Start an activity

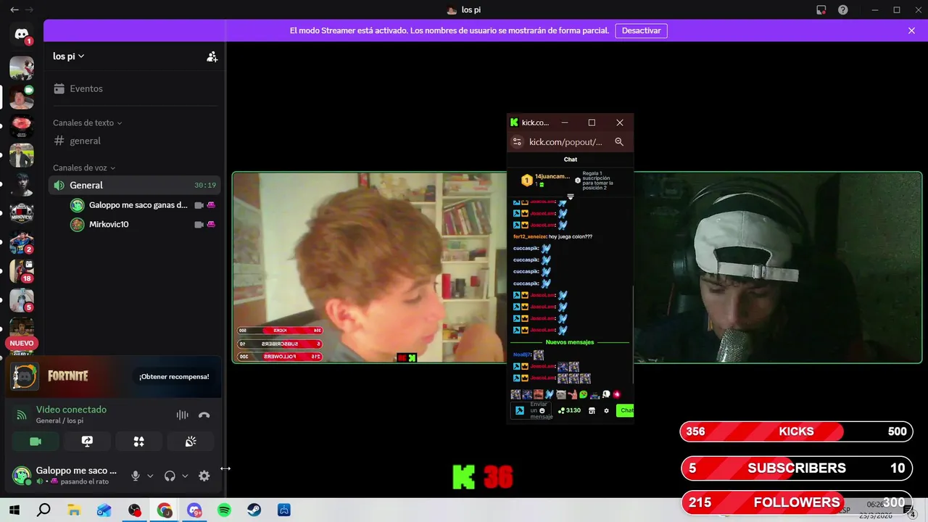pos(138,441)
